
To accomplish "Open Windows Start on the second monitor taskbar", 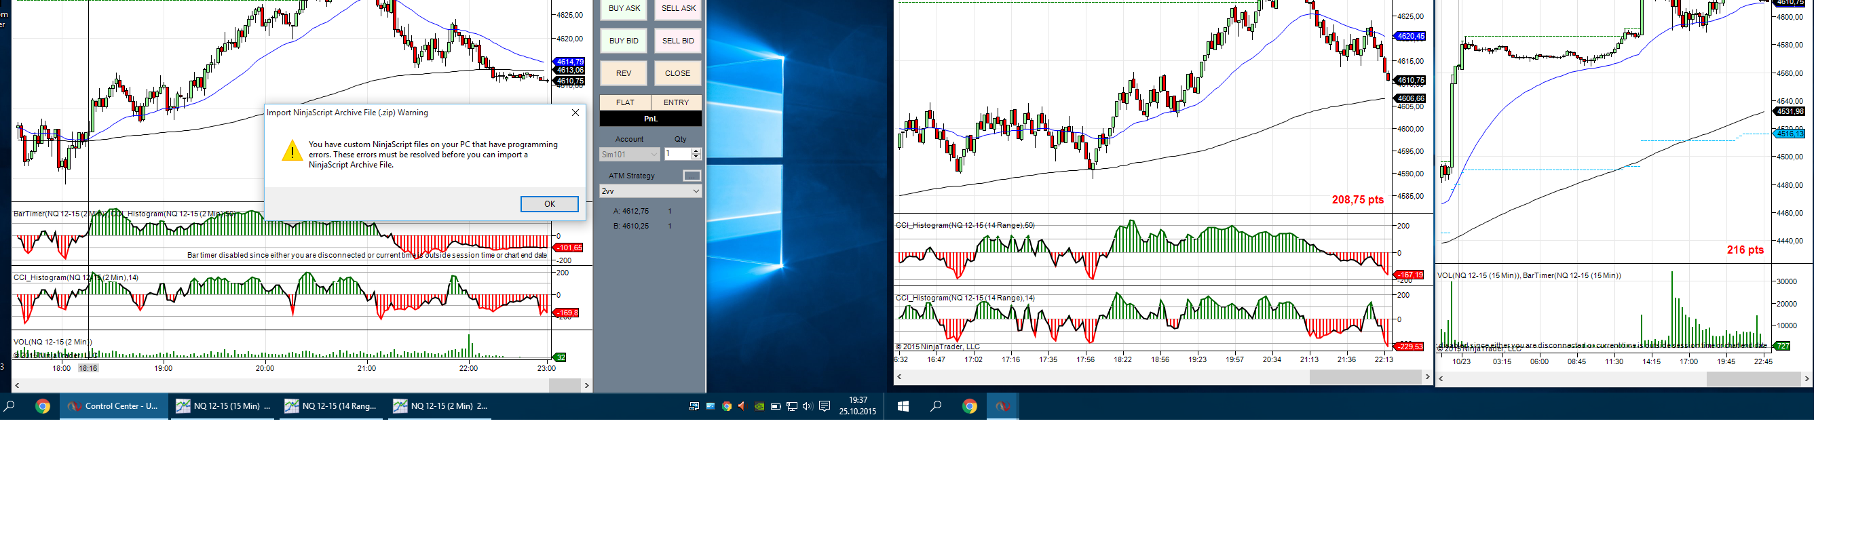I will point(903,406).
